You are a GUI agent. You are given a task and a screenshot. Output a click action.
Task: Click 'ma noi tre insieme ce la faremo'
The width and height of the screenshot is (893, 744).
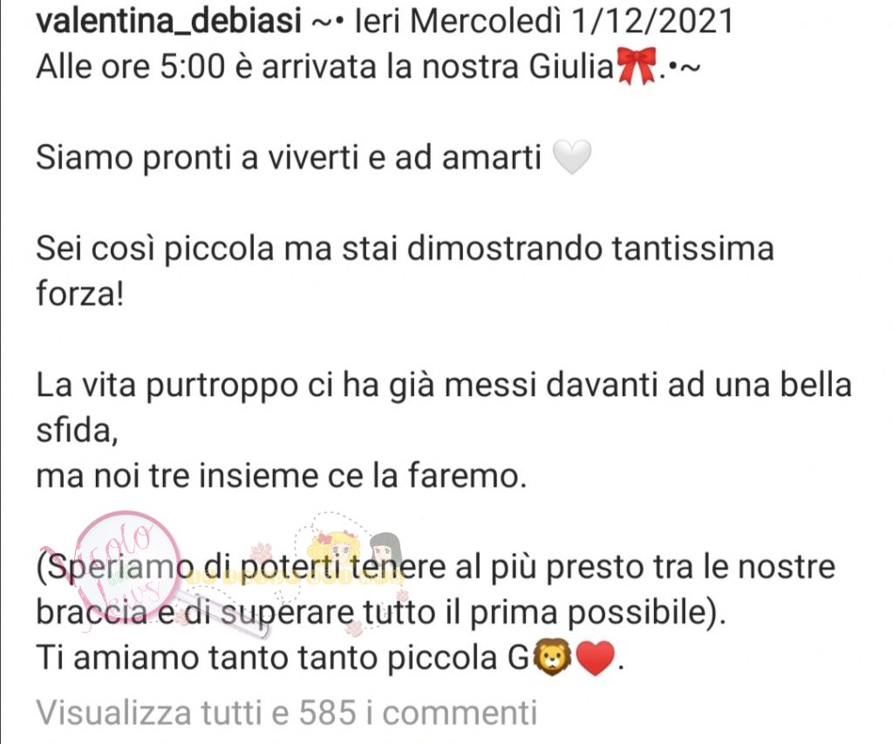(x=281, y=476)
